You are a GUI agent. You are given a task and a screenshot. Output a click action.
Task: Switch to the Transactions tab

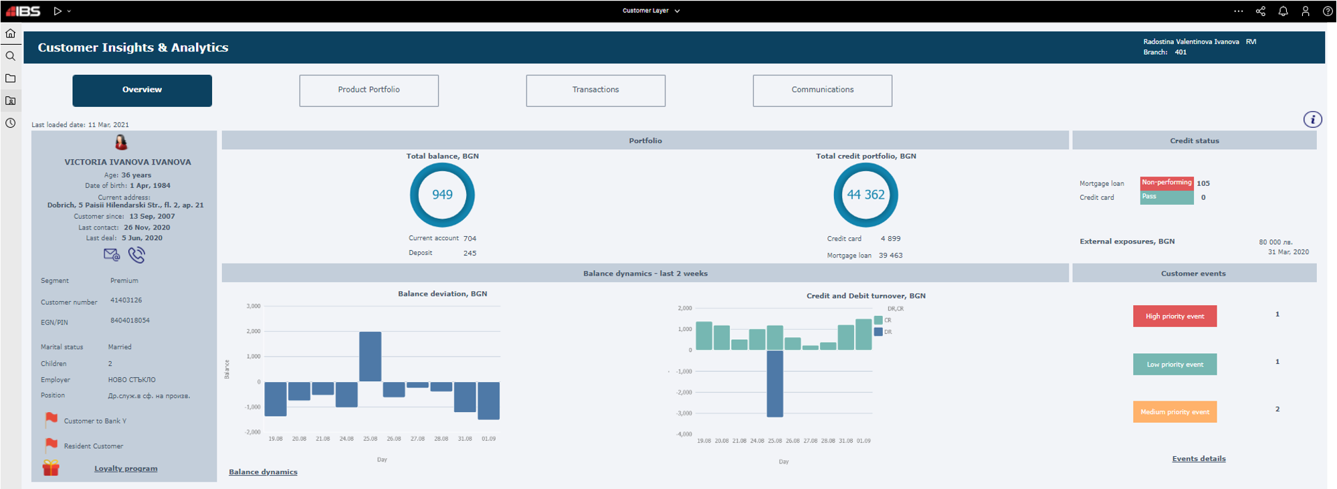click(x=595, y=90)
